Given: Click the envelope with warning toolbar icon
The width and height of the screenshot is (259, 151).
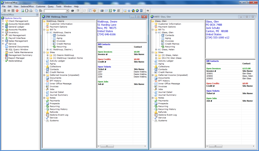Looking at the screenshot, I should tap(125, 11).
